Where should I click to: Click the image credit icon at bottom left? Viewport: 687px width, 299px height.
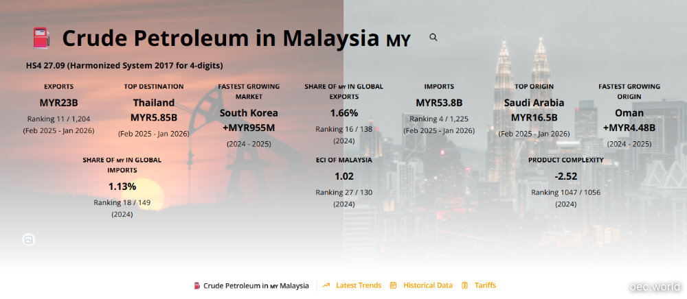coord(28,239)
